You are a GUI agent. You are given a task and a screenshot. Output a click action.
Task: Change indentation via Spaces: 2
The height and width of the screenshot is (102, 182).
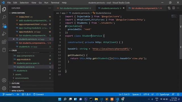136,94
